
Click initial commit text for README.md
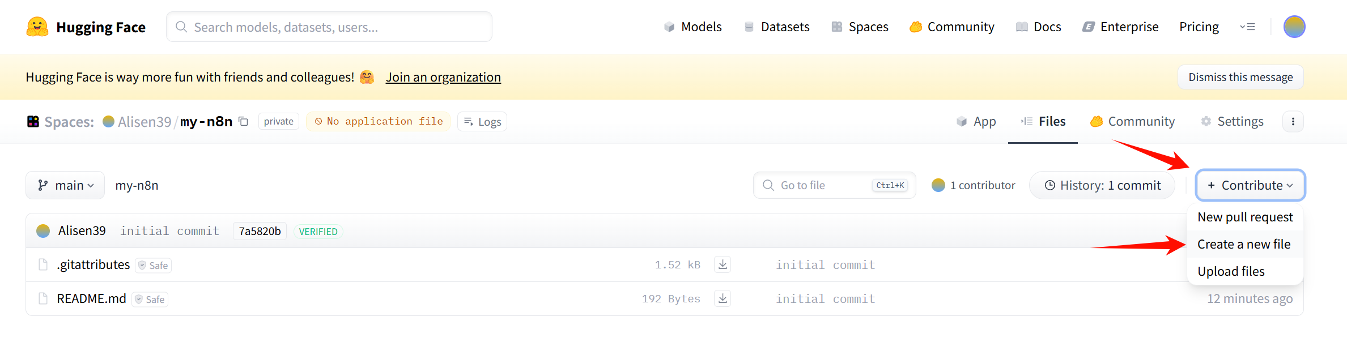tap(825, 298)
